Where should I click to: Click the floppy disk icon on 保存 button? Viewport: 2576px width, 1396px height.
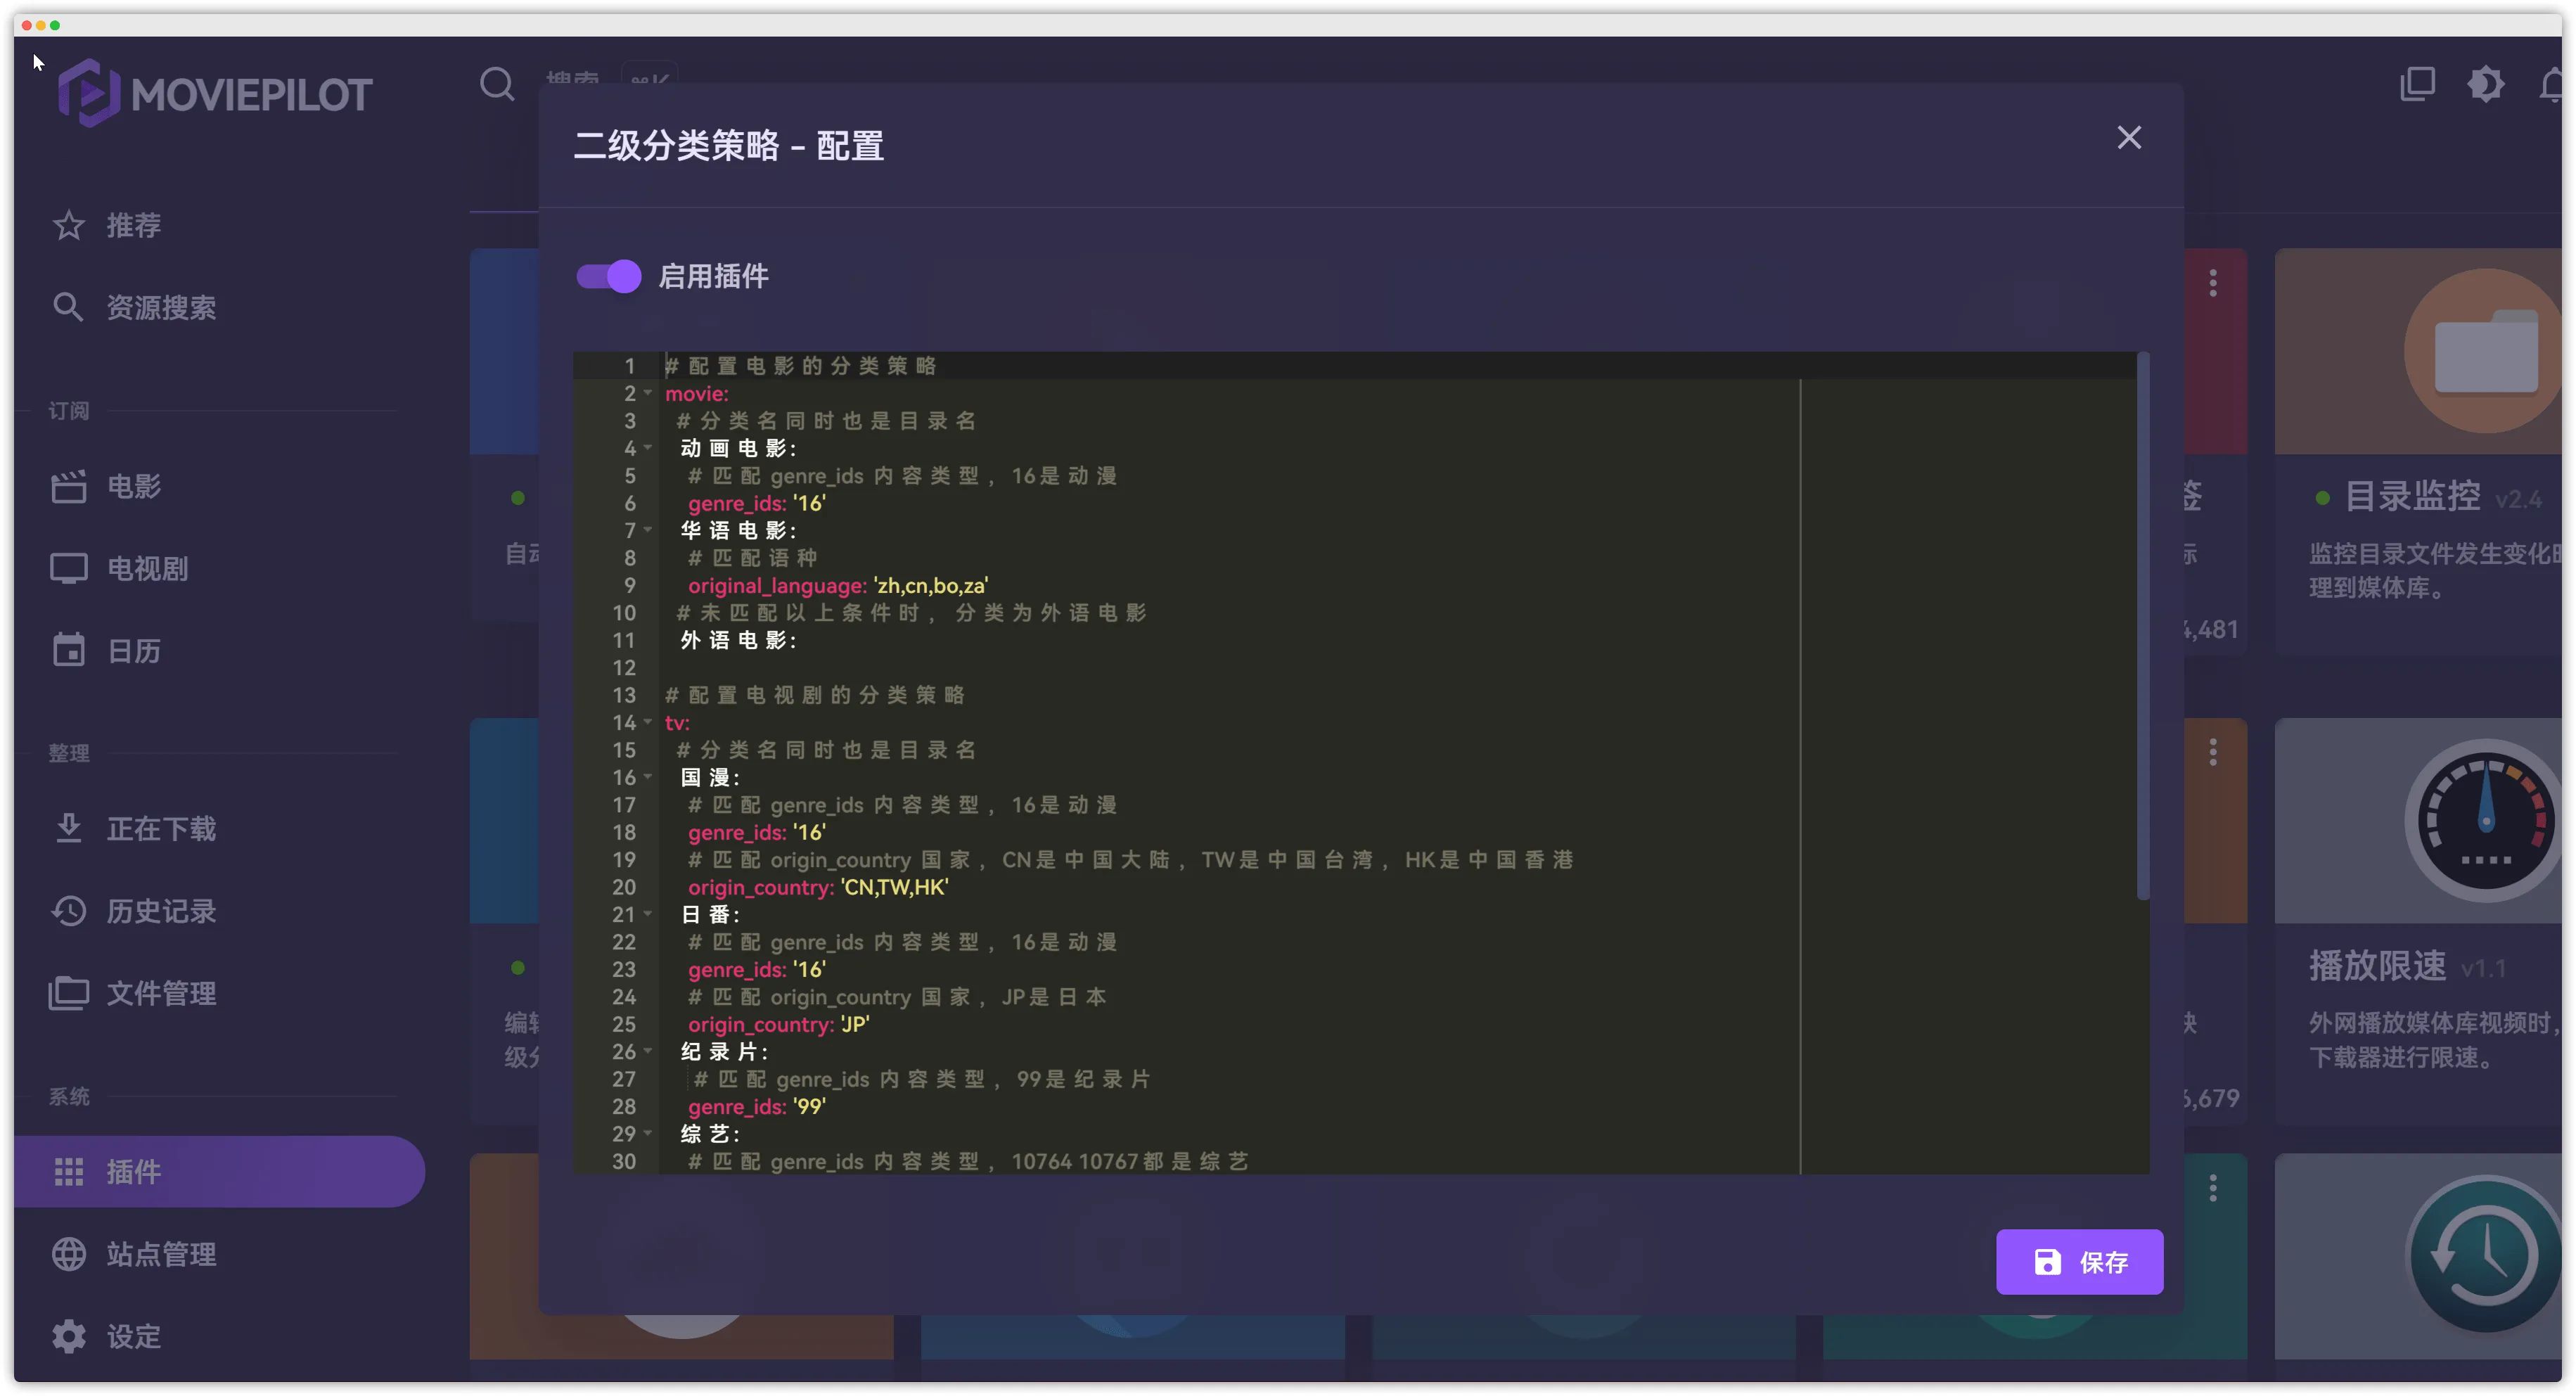(x=2047, y=1262)
